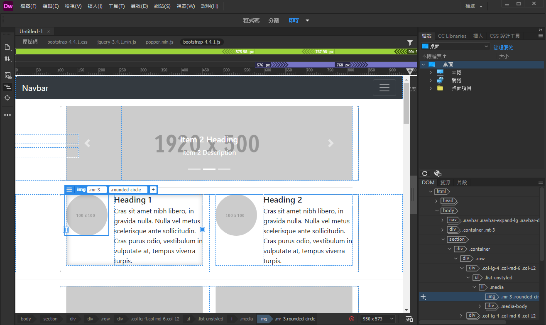
Task: Open the 插入(I) menu
Action: [x=95, y=6]
